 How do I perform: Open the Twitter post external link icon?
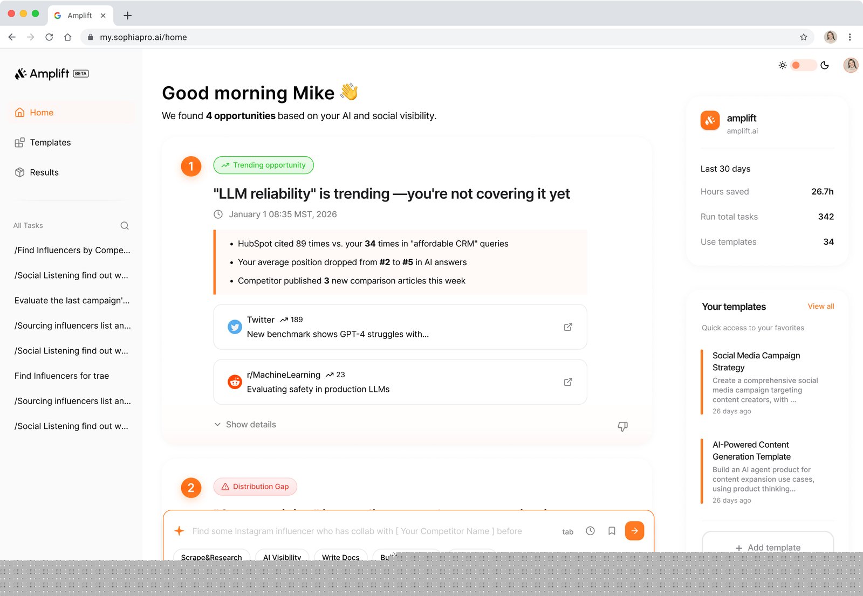click(568, 327)
